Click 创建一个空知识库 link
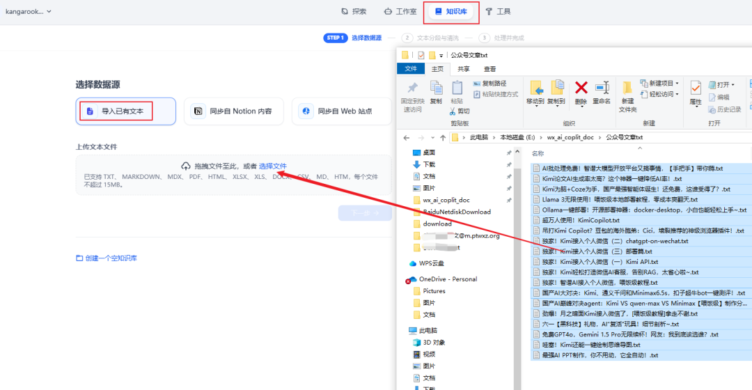This screenshot has width=752, height=390. pos(107,258)
